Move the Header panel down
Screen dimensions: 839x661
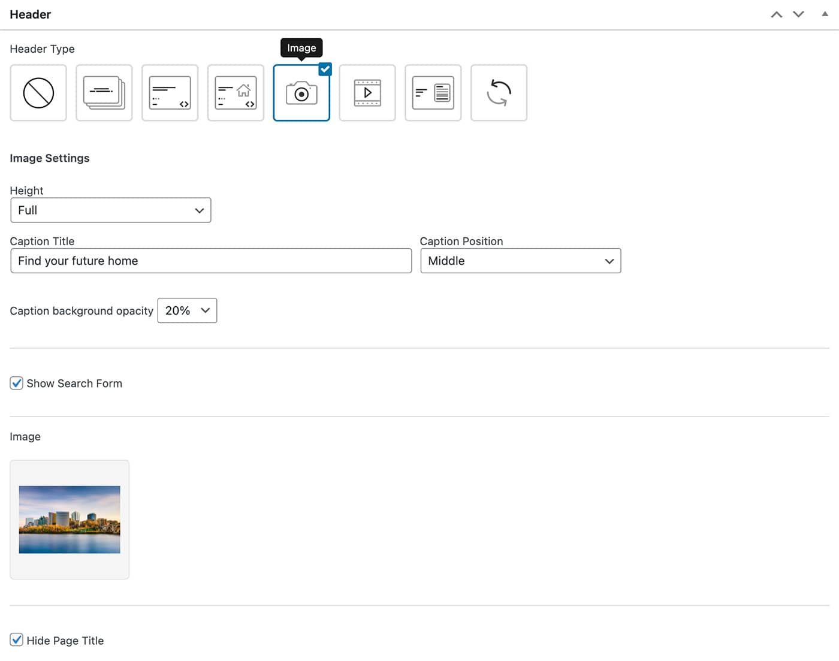click(798, 14)
